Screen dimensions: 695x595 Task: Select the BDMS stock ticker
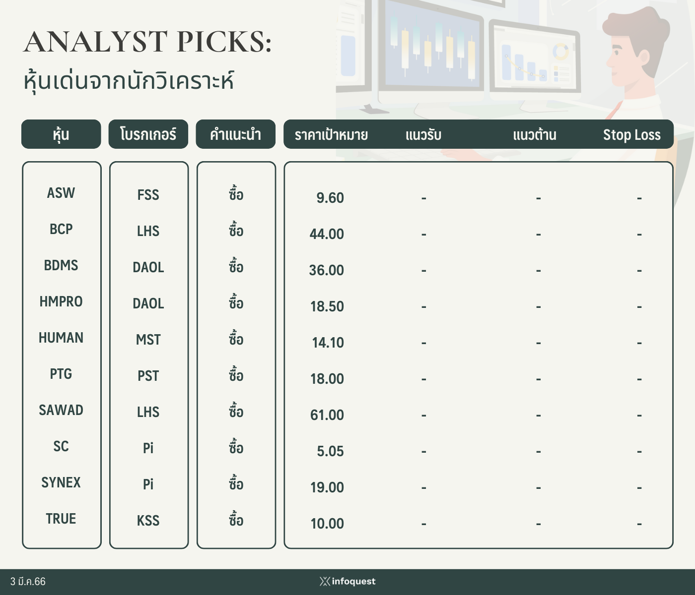tap(61, 265)
